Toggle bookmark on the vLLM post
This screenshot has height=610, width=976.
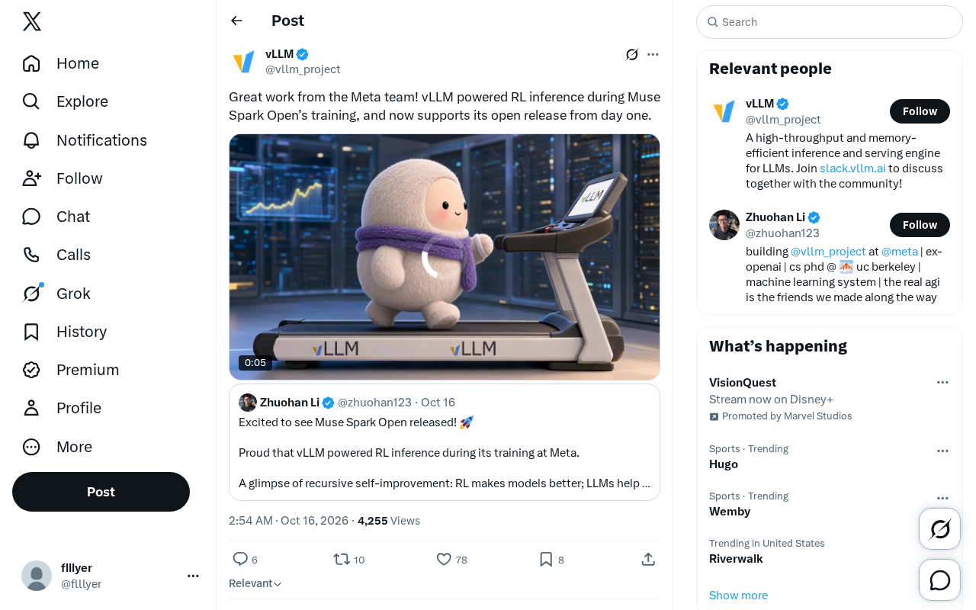click(x=546, y=559)
